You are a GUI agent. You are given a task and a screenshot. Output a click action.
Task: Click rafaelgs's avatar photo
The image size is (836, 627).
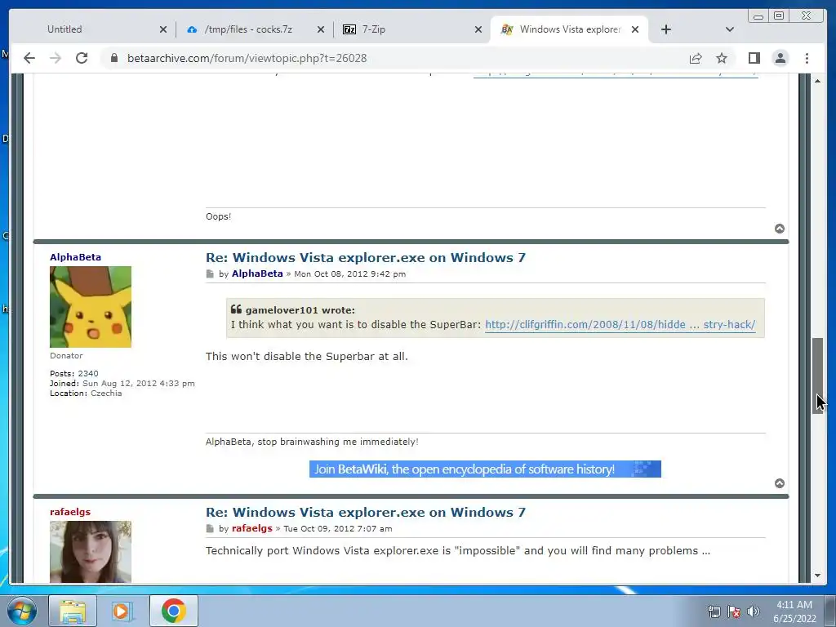91,552
